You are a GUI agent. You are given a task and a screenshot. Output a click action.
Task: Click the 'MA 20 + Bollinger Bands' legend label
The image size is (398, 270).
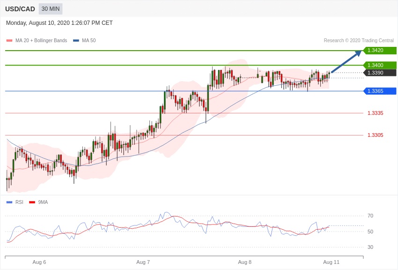click(41, 40)
